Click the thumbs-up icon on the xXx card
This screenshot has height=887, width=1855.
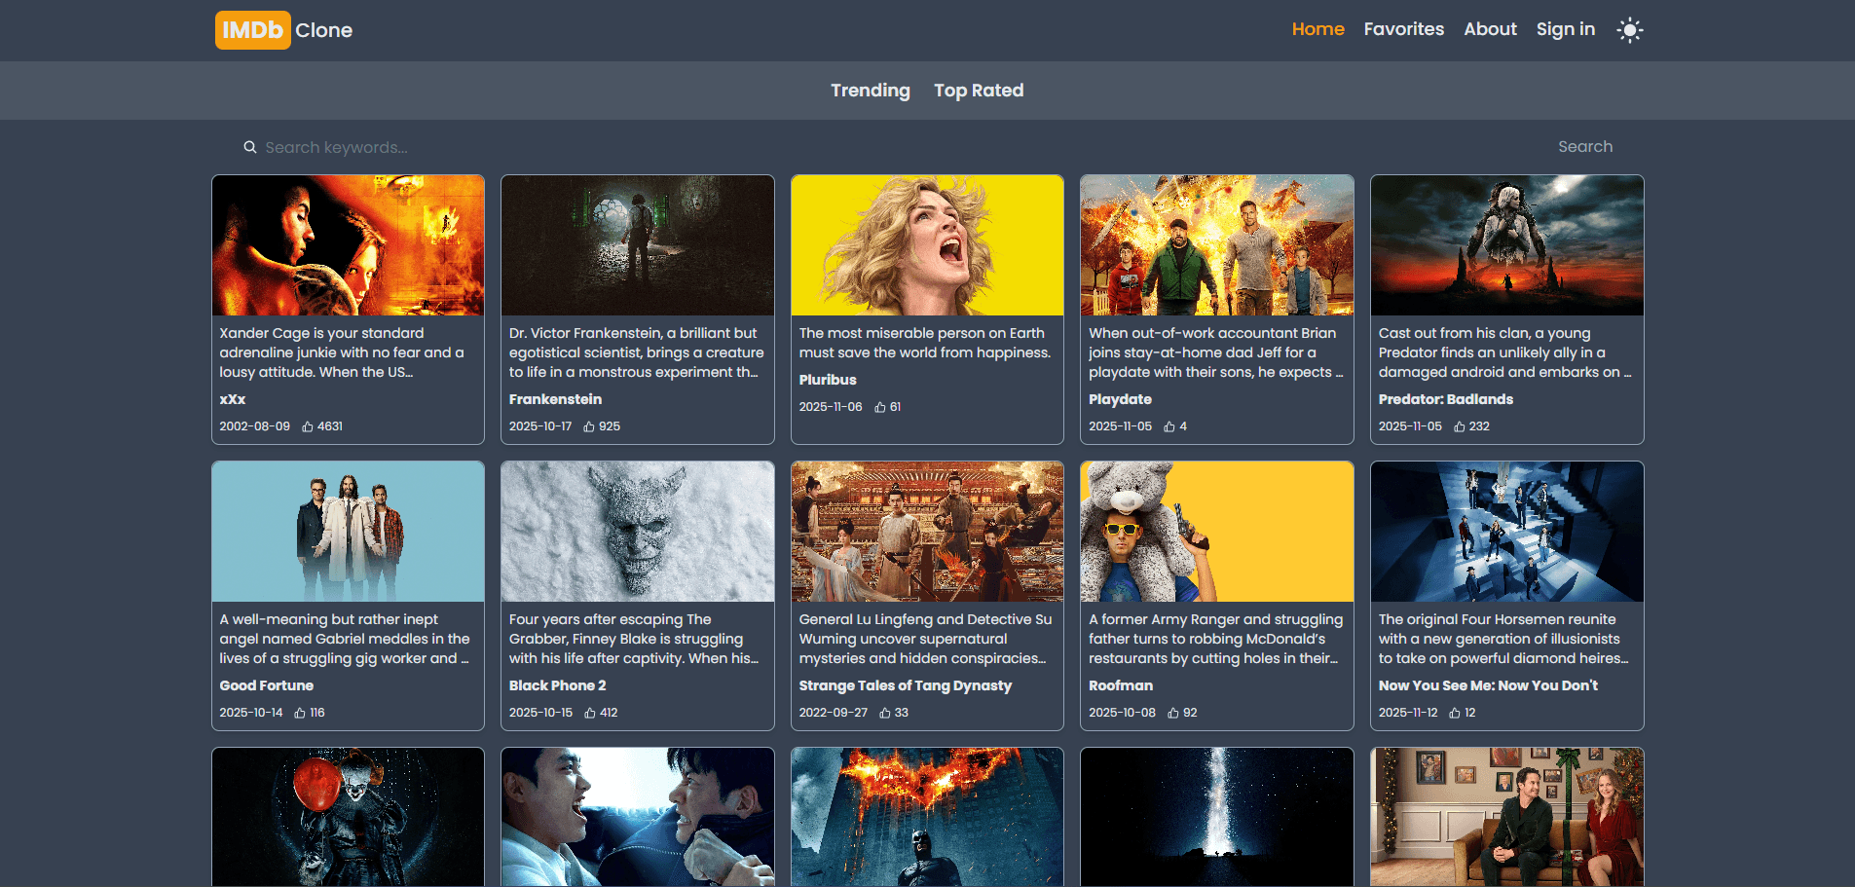pos(309,425)
